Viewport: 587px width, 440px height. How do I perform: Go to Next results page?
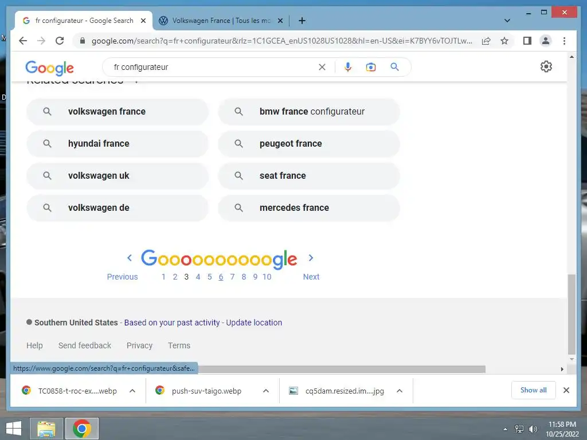click(311, 277)
